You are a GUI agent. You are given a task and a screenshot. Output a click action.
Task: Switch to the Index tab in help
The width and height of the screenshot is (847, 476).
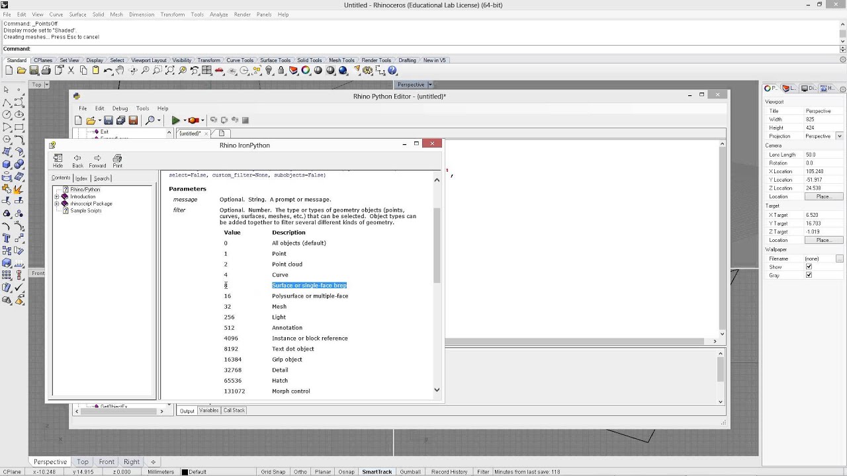coord(81,178)
